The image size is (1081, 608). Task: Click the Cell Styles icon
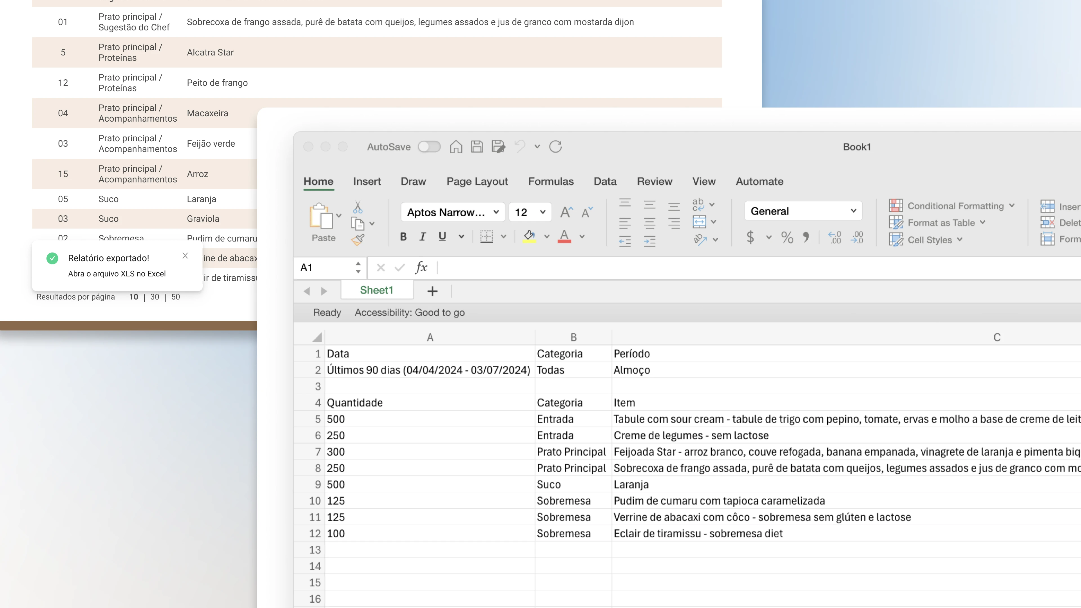896,240
